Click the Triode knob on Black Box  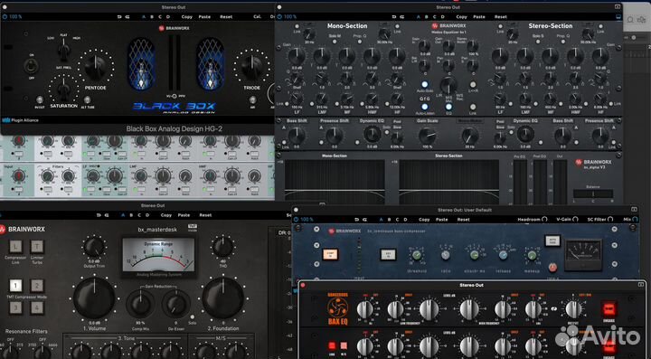point(252,67)
